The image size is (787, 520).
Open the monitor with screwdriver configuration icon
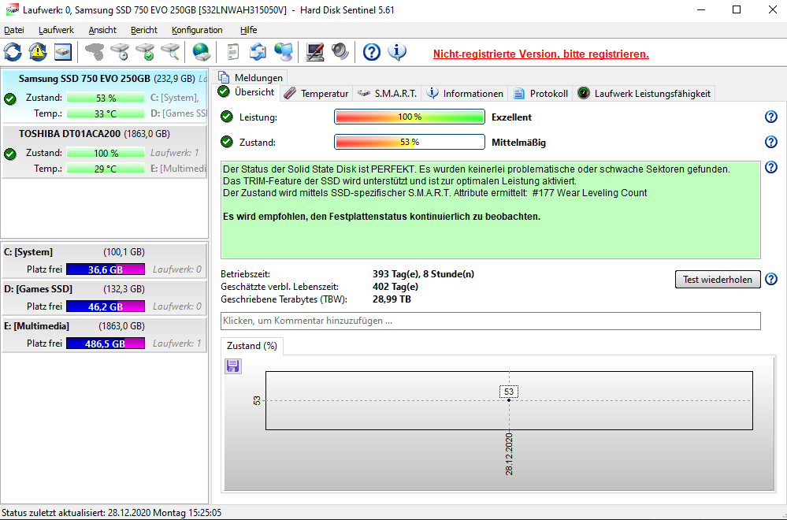pos(315,52)
